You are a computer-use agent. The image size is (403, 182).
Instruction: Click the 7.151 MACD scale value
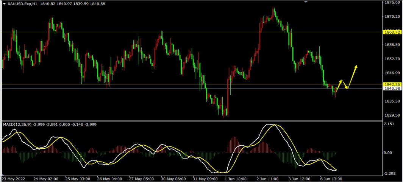pyautogui.click(x=389, y=124)
